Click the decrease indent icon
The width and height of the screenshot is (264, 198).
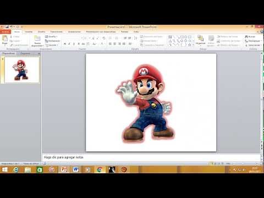[125, 38]
